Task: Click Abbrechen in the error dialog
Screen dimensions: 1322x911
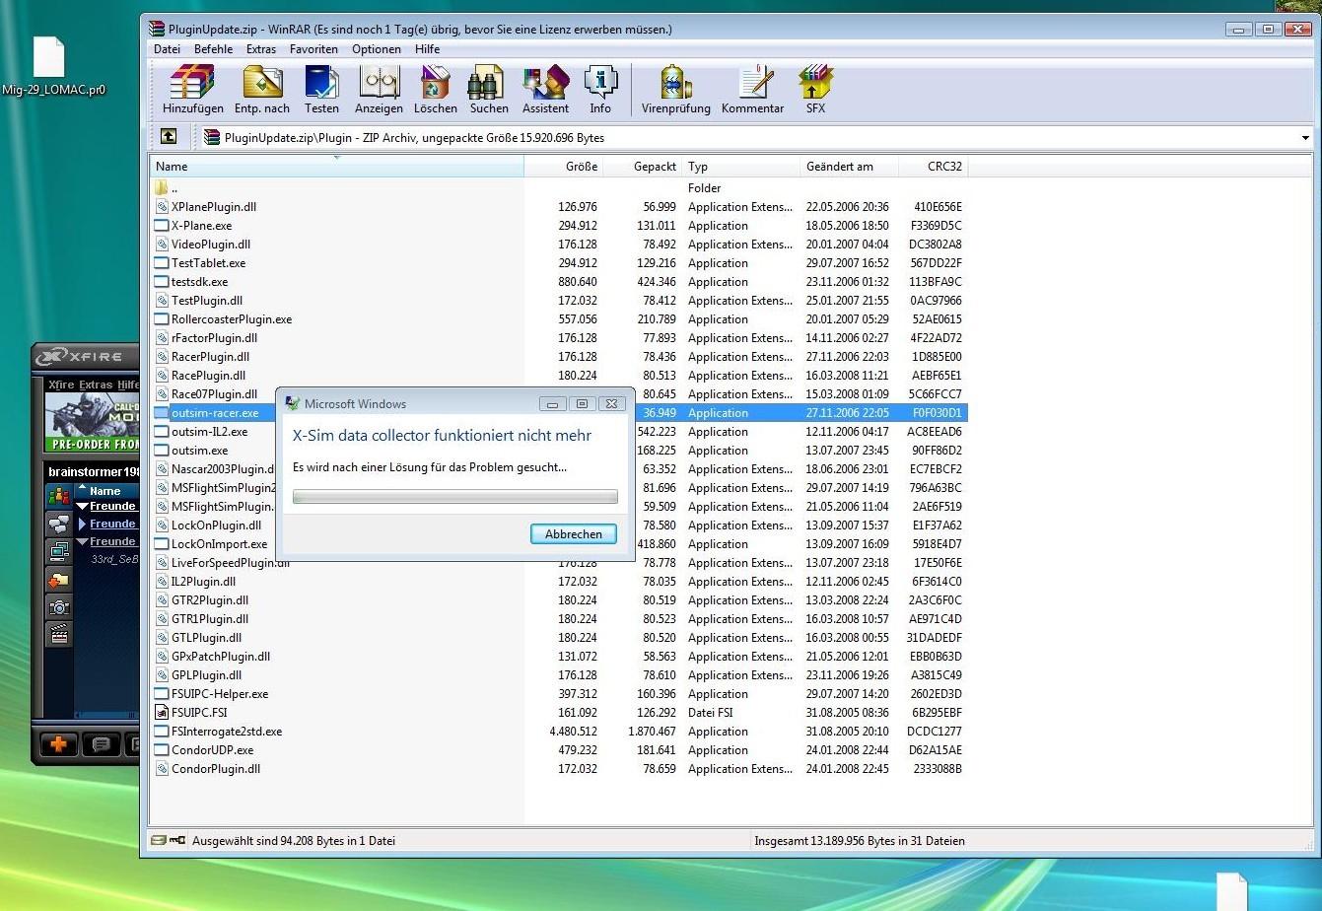Action: pyautogui.click(x=574, y=533)
